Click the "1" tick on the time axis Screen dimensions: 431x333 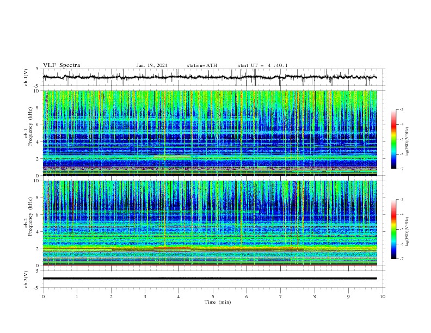click(77, 297)
